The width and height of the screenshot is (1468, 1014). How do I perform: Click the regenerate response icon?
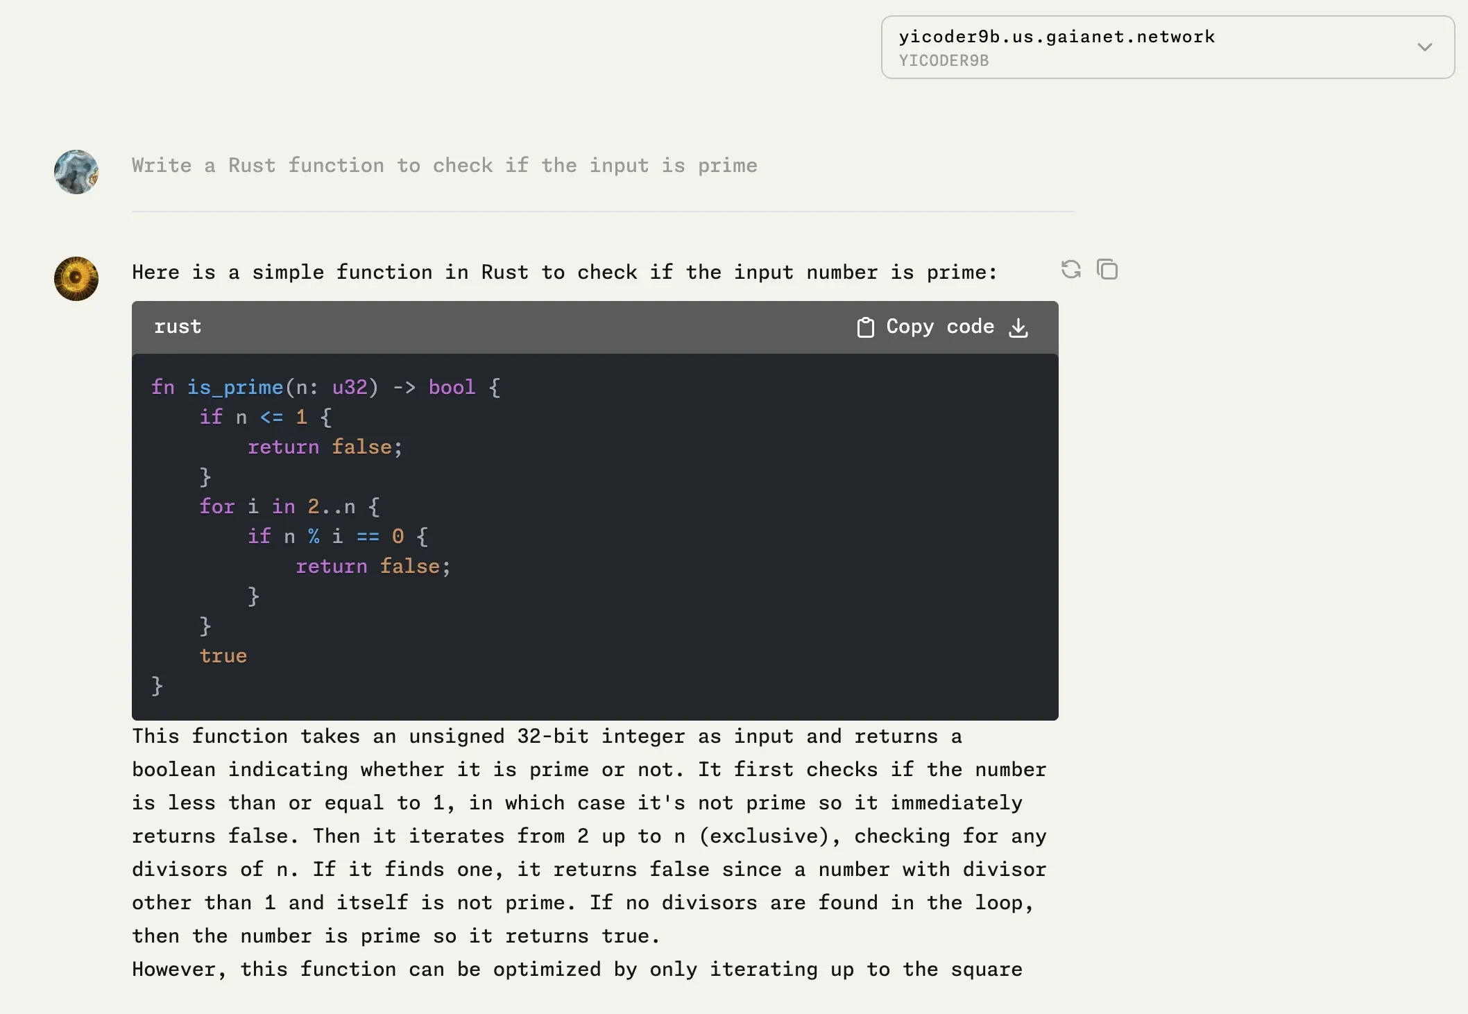[x=1070, y=269]
